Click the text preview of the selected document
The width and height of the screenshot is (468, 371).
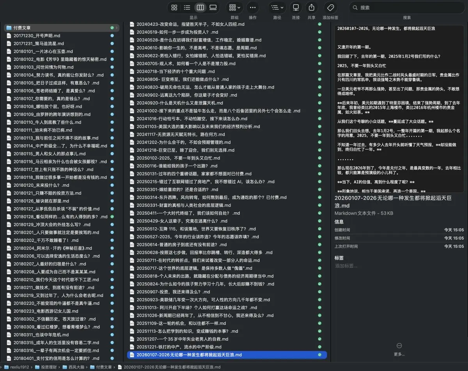click(x=399, y=109)
